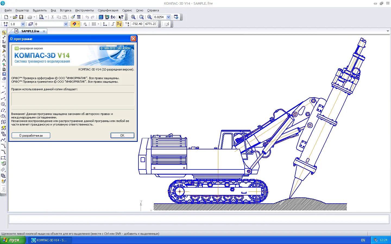Close the О программе dialog
This screenshot has width=391, height=244.
[133, 39]
